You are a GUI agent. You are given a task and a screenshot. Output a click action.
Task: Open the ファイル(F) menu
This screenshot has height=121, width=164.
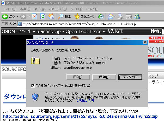[10, 9]
